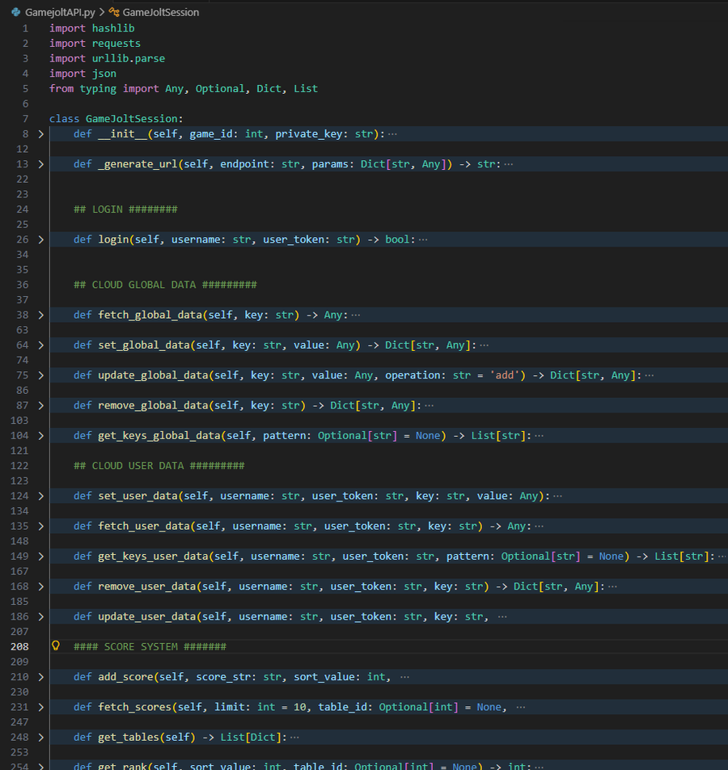The height and width of the screenshot is (770, 728).
Task: Unfold set_user_data via its gutter arrow
Action: 41,496
